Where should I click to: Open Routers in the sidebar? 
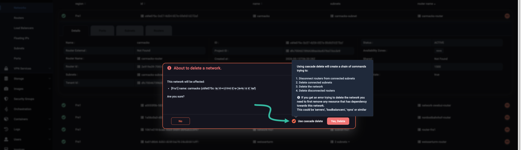pyautogui.click(x=19, y=18)
